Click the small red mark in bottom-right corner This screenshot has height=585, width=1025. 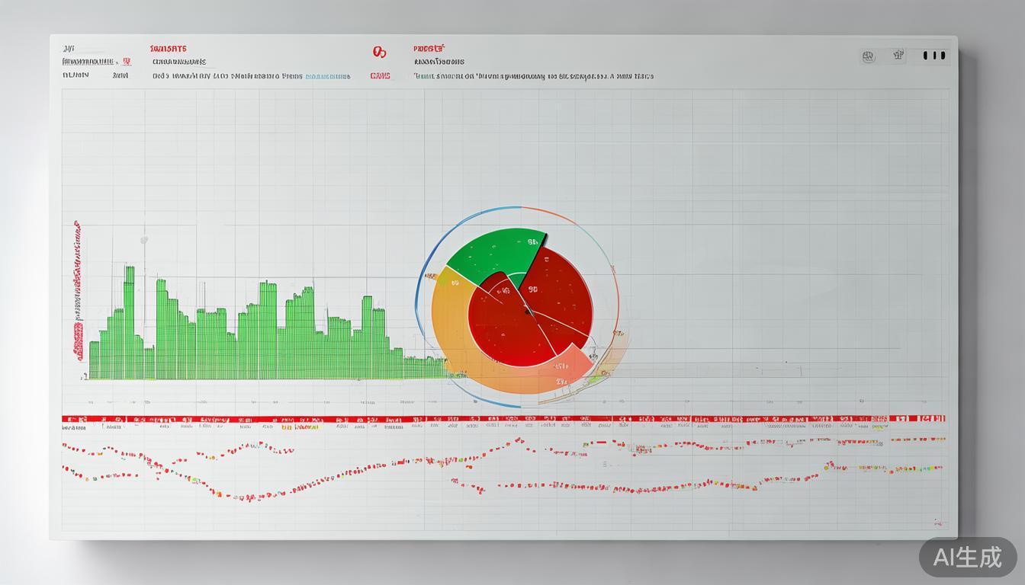(x=937, y=523)
